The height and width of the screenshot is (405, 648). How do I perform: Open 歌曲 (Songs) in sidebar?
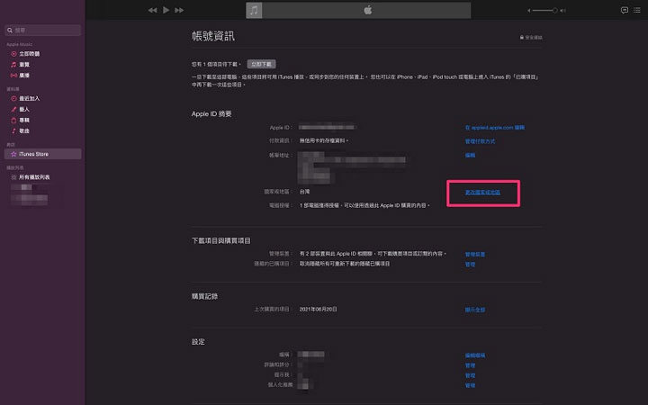coord(24,130)
